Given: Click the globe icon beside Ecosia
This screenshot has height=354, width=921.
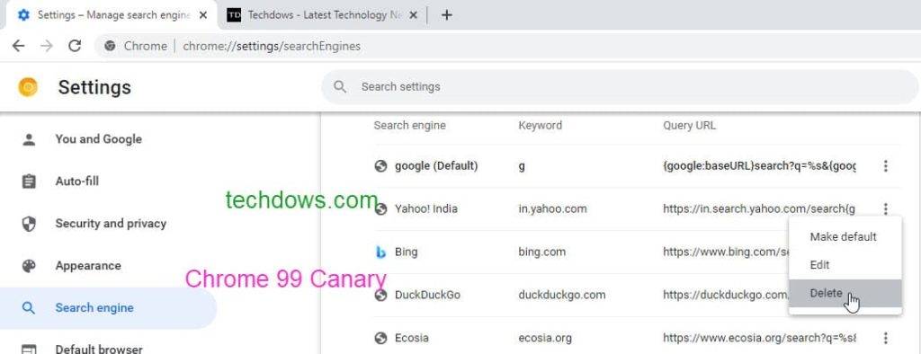Looking at the screenshot, I should [380, 338].
